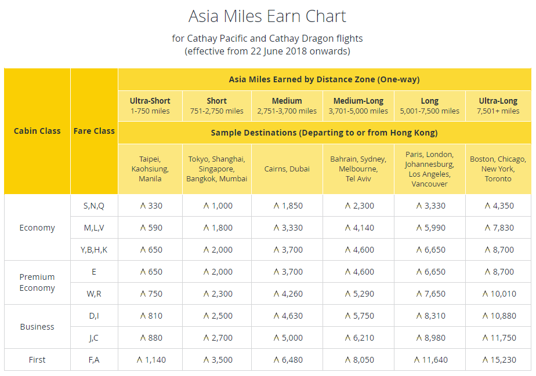The image size is (536, 376).
Task: Click the Medium-Long column header
Action: click(358, 106)
